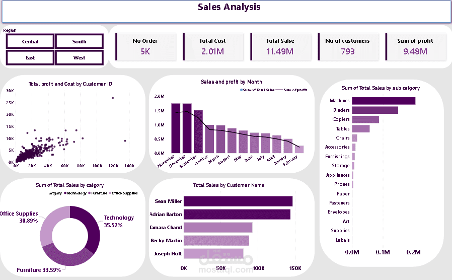
Task: Apply the West region filter
Action: point(79,58)
